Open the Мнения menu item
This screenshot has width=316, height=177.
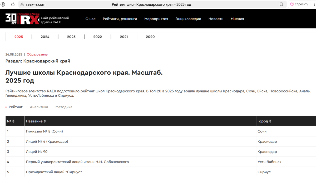[237, 19]
